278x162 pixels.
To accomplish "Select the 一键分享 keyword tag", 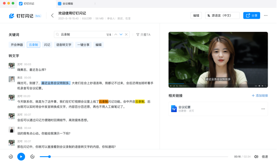I will (x=83, y=45).
